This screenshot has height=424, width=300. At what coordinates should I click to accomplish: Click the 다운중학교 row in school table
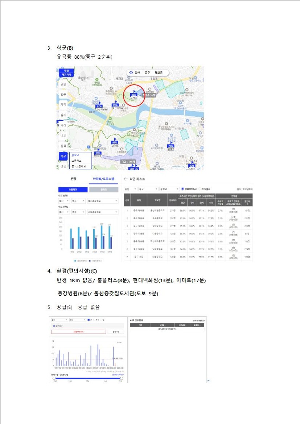click(x=188, y=234)
